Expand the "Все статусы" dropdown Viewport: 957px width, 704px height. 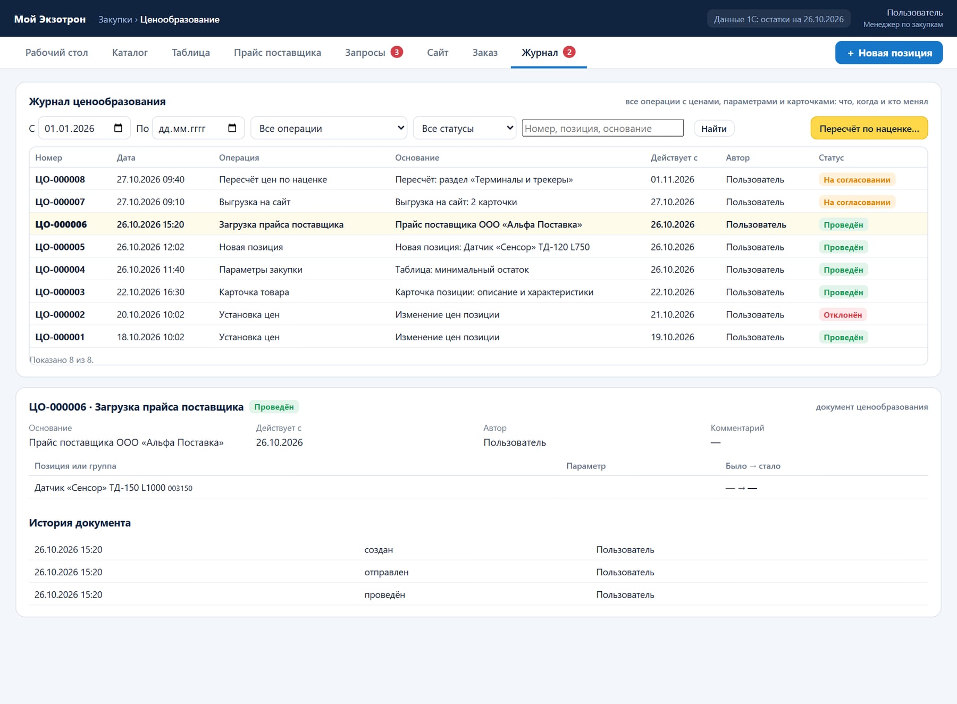pyautogui.click(x=465, y=128)
